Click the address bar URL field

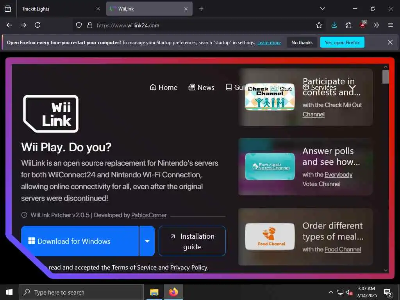coord(199,25)
